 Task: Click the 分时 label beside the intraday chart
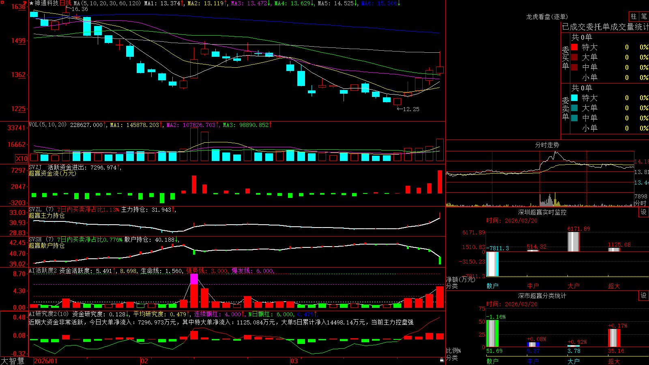640,203
